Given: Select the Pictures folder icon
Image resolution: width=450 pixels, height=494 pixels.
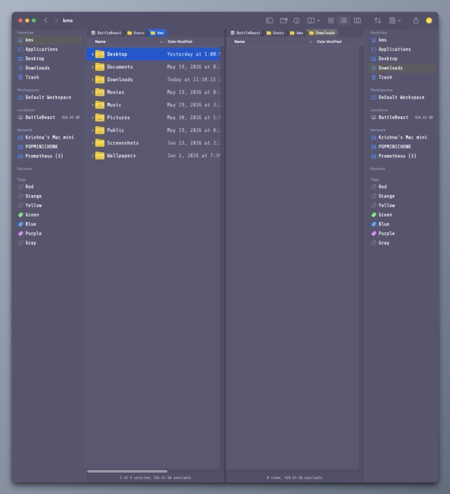Looking at the screenshot, I should pos(100,118).
